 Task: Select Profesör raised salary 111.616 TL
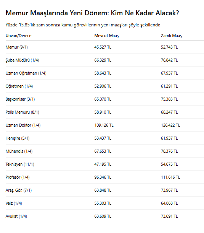pos(170,177)
